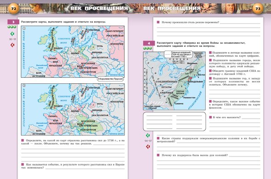The height and width of the screenshot is (179, 271).
Task: Click the "1 Королевство Пруссия" legend box
Action: pyautogui.click(x=110, y=79)
